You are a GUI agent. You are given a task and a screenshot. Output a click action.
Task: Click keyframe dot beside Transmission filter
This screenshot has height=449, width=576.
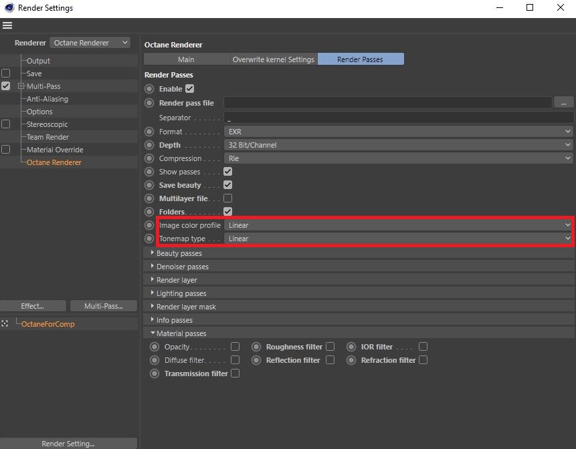[155, 373]
